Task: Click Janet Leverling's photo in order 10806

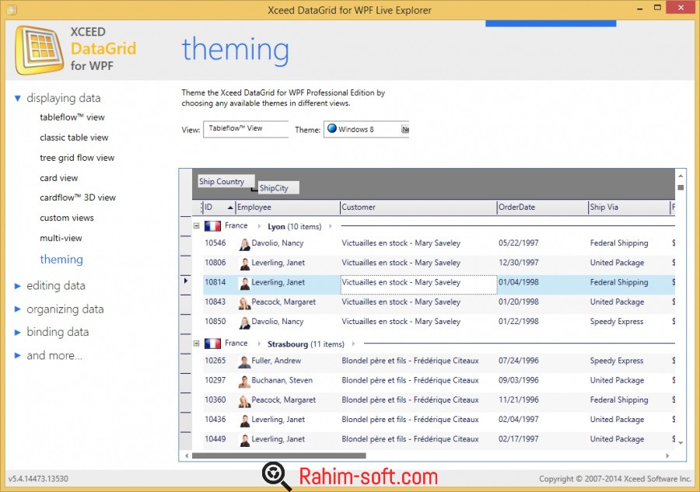Action: pos(245,263)
